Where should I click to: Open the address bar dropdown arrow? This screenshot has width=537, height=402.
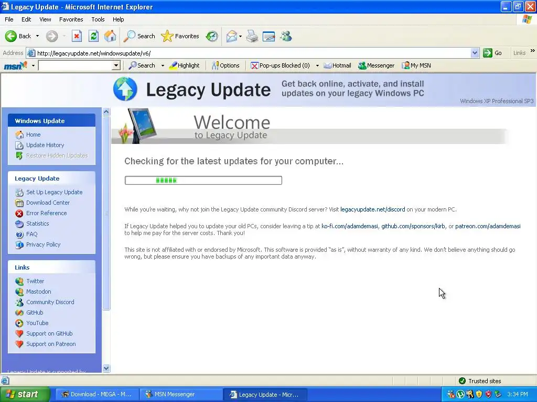point(475,53)
